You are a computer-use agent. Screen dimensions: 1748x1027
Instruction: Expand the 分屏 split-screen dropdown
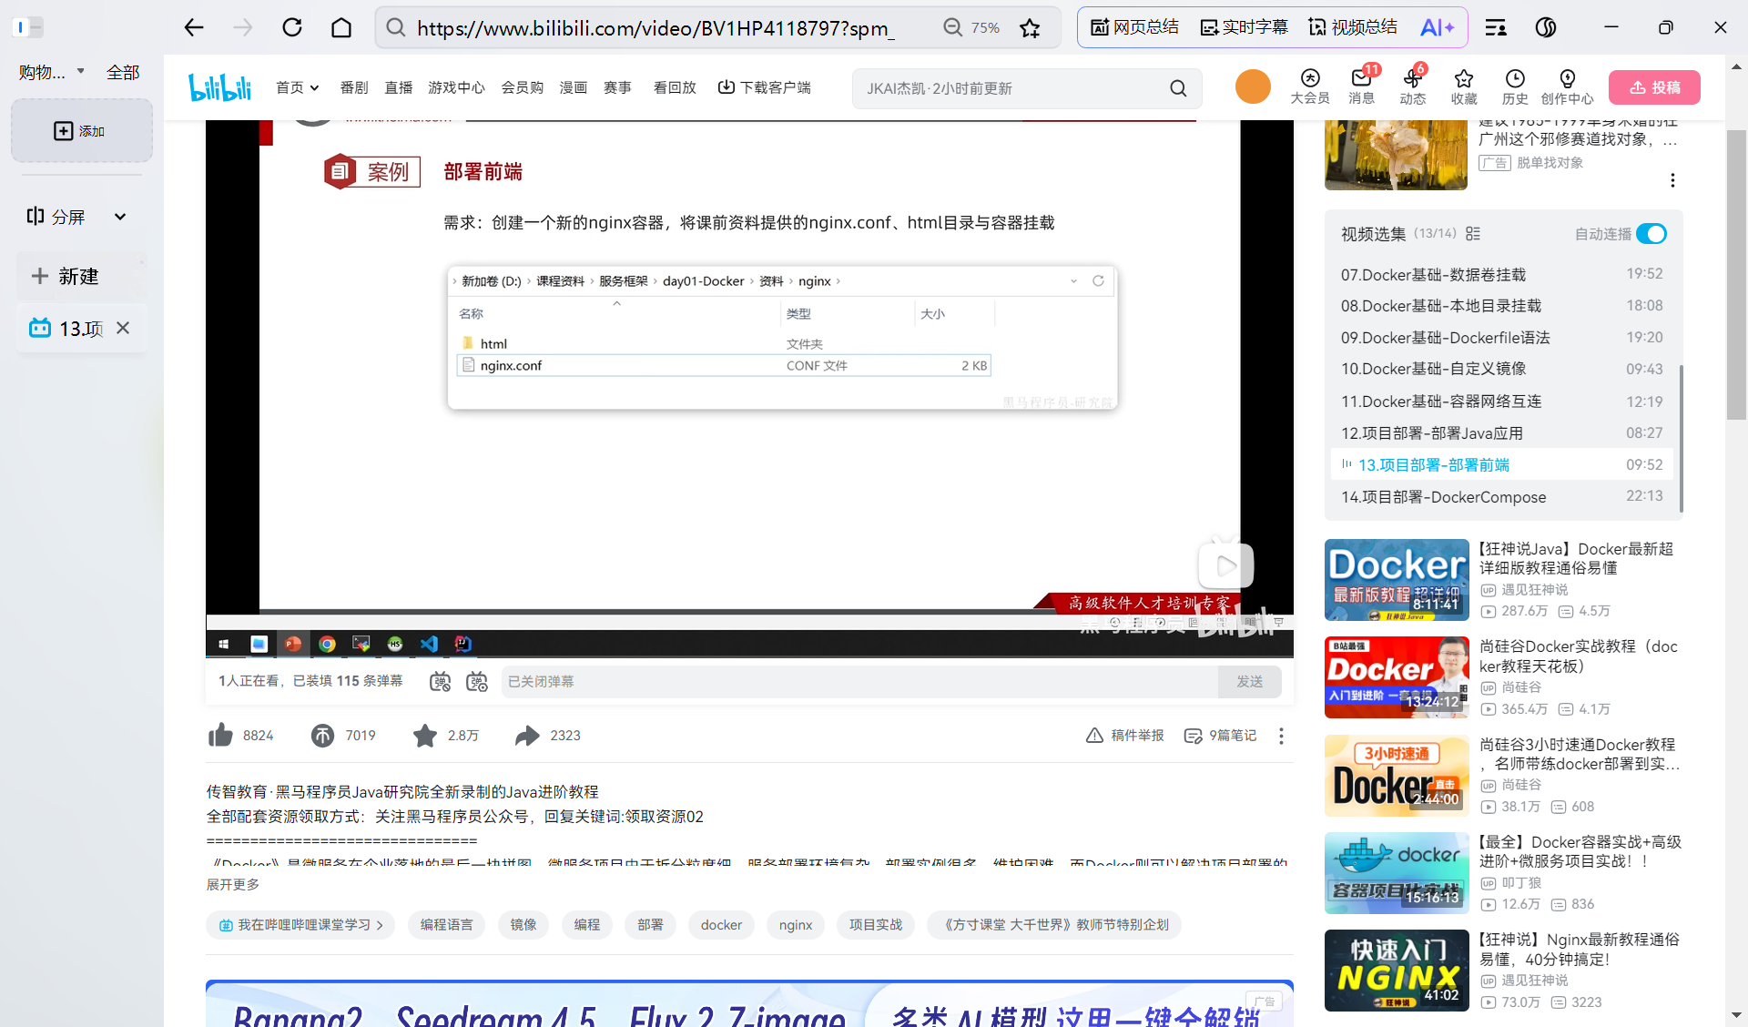(119, 217)
